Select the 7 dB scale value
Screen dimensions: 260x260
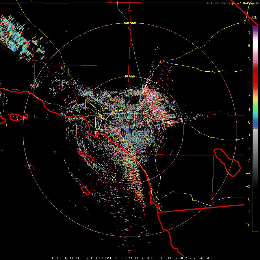[249, 32]
